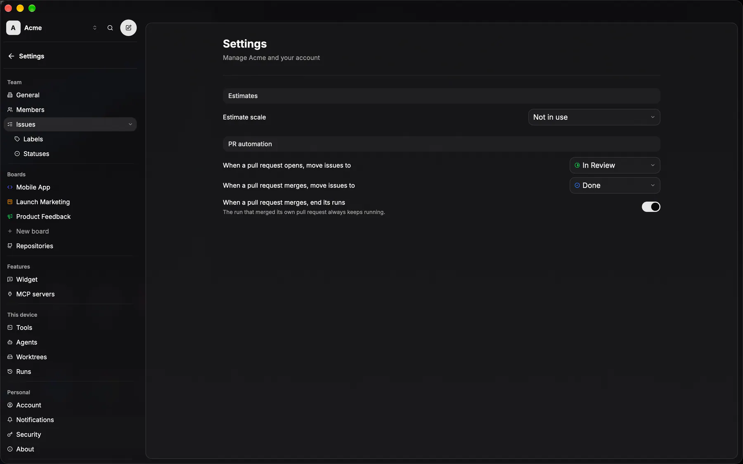The width and height of the screenshot is (743, 464).
Task: Click 'When a pull request opens' text
Action: pos(287,165)
